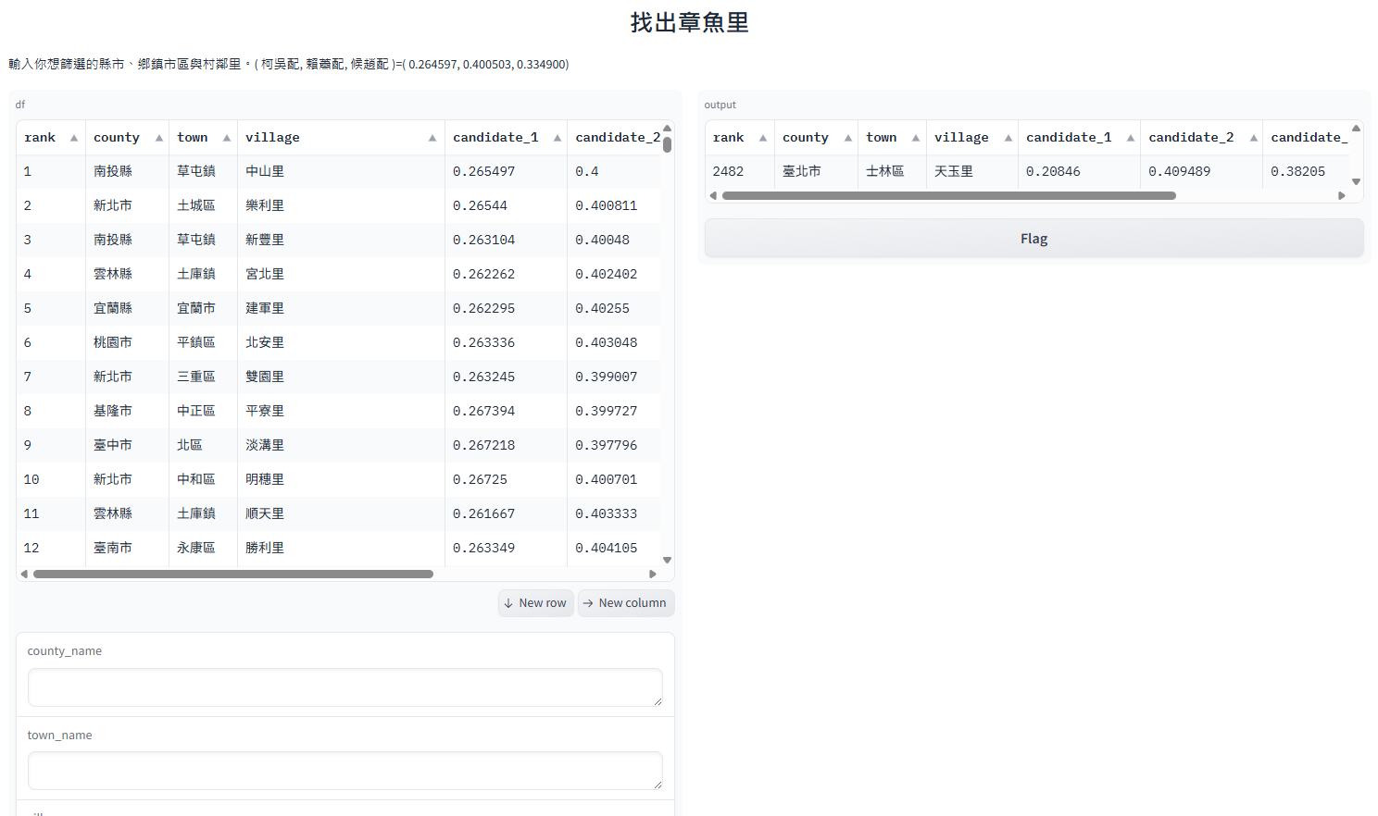This screenshot has height=816, width=1378.
Task: Click sort arrow on df county column
Action: [159, 138]
